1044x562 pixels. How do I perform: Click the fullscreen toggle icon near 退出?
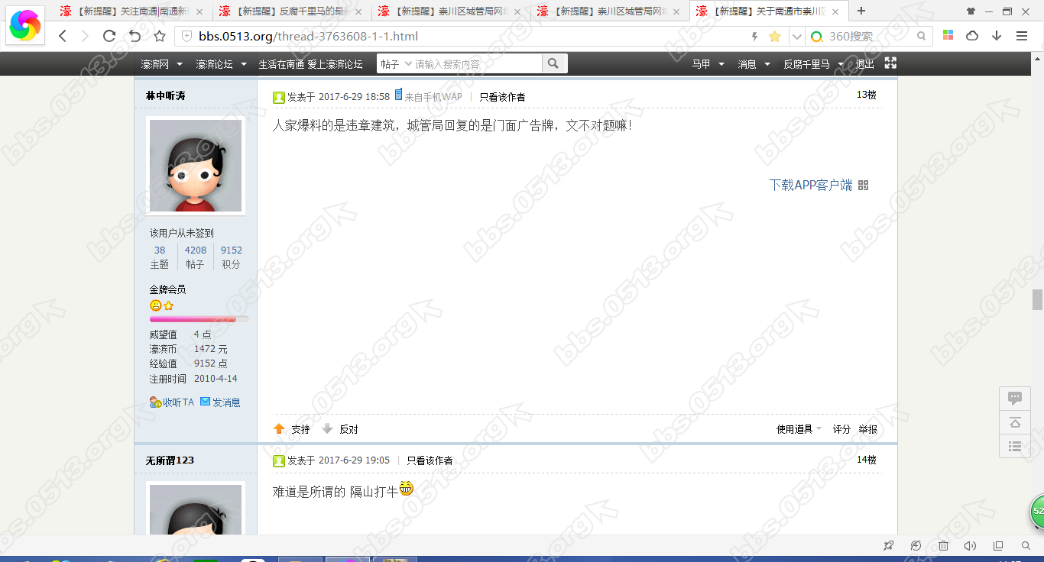[x=890, y=63]
